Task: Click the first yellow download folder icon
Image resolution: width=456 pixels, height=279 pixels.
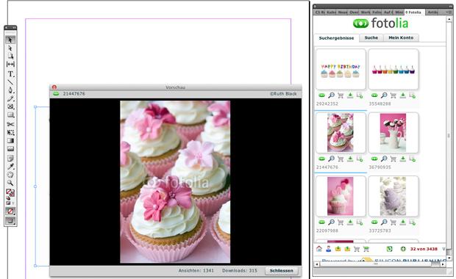Action: (x=338, y=249)
